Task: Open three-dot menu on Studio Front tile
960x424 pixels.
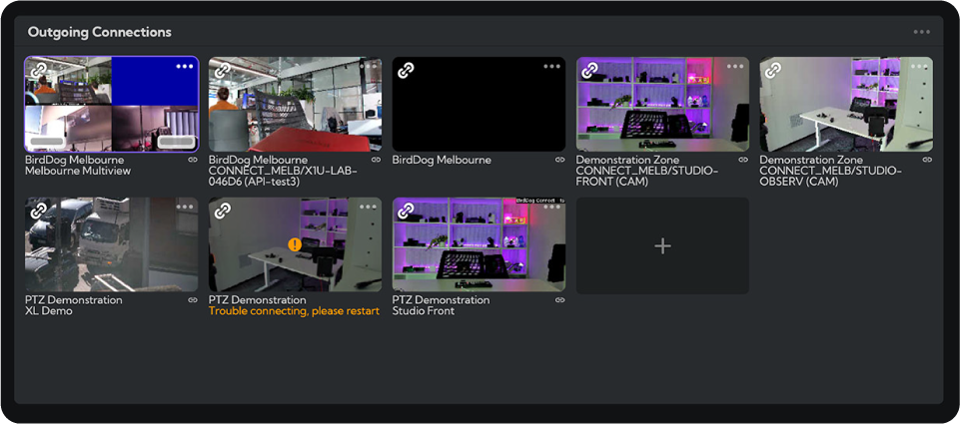Action: point(551,208)
